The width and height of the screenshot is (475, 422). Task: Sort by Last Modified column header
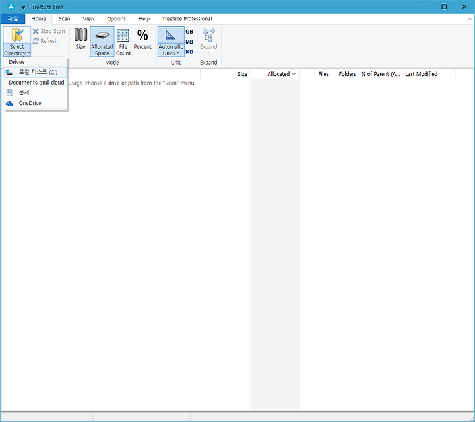[x=429, y=74]
